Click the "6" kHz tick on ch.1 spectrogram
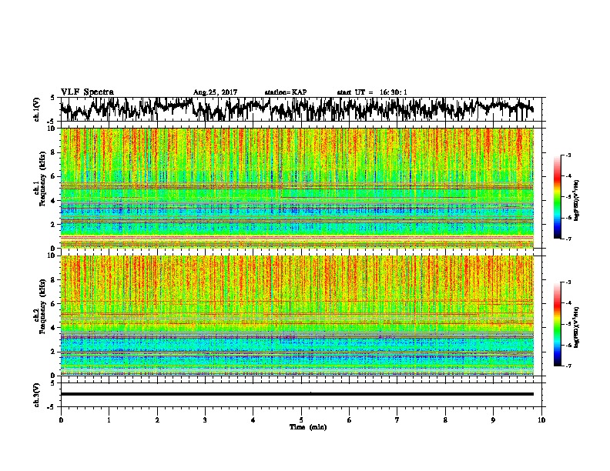Screen dimensions: 610x471 point(53,176)
